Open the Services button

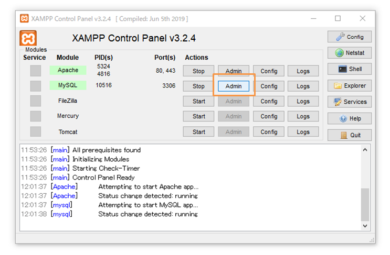pyautogui.click(x=350, y=102)
